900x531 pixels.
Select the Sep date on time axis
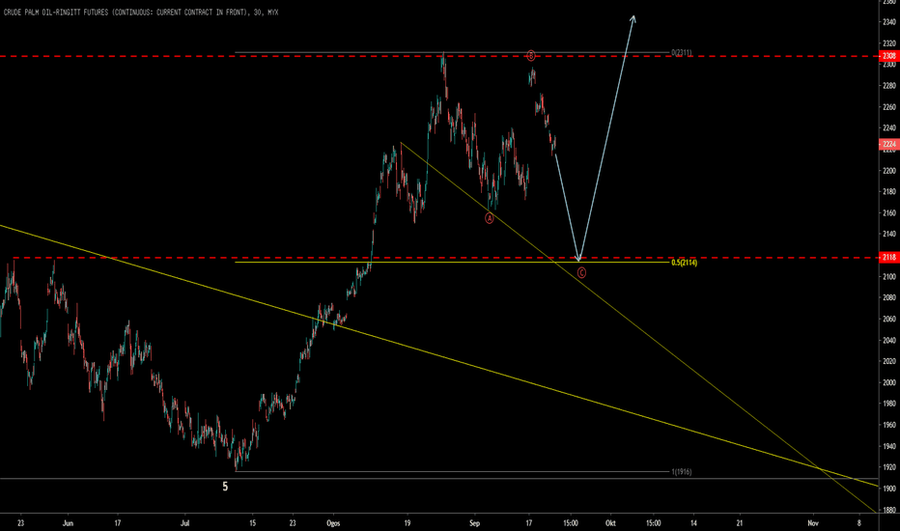474,523
